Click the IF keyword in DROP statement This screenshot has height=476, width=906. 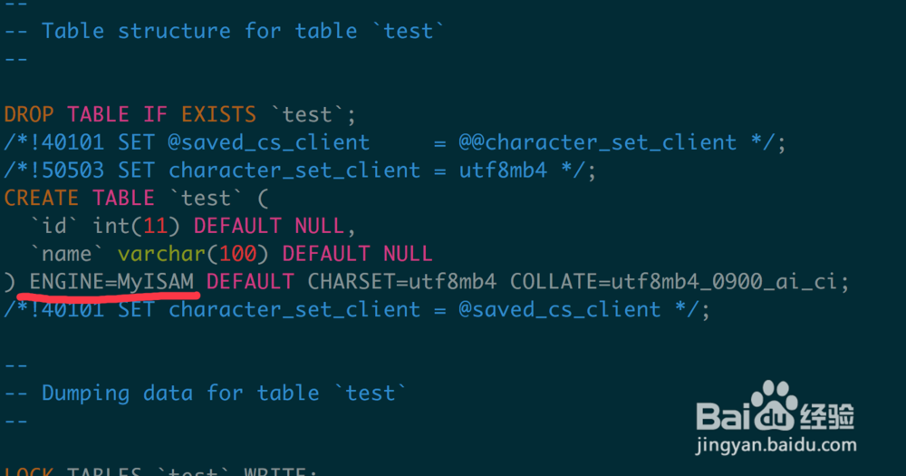(156, 115)
